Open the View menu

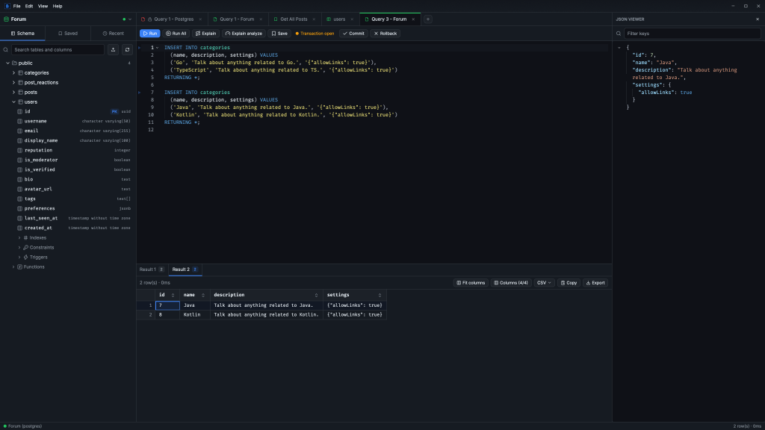(43, 6)
